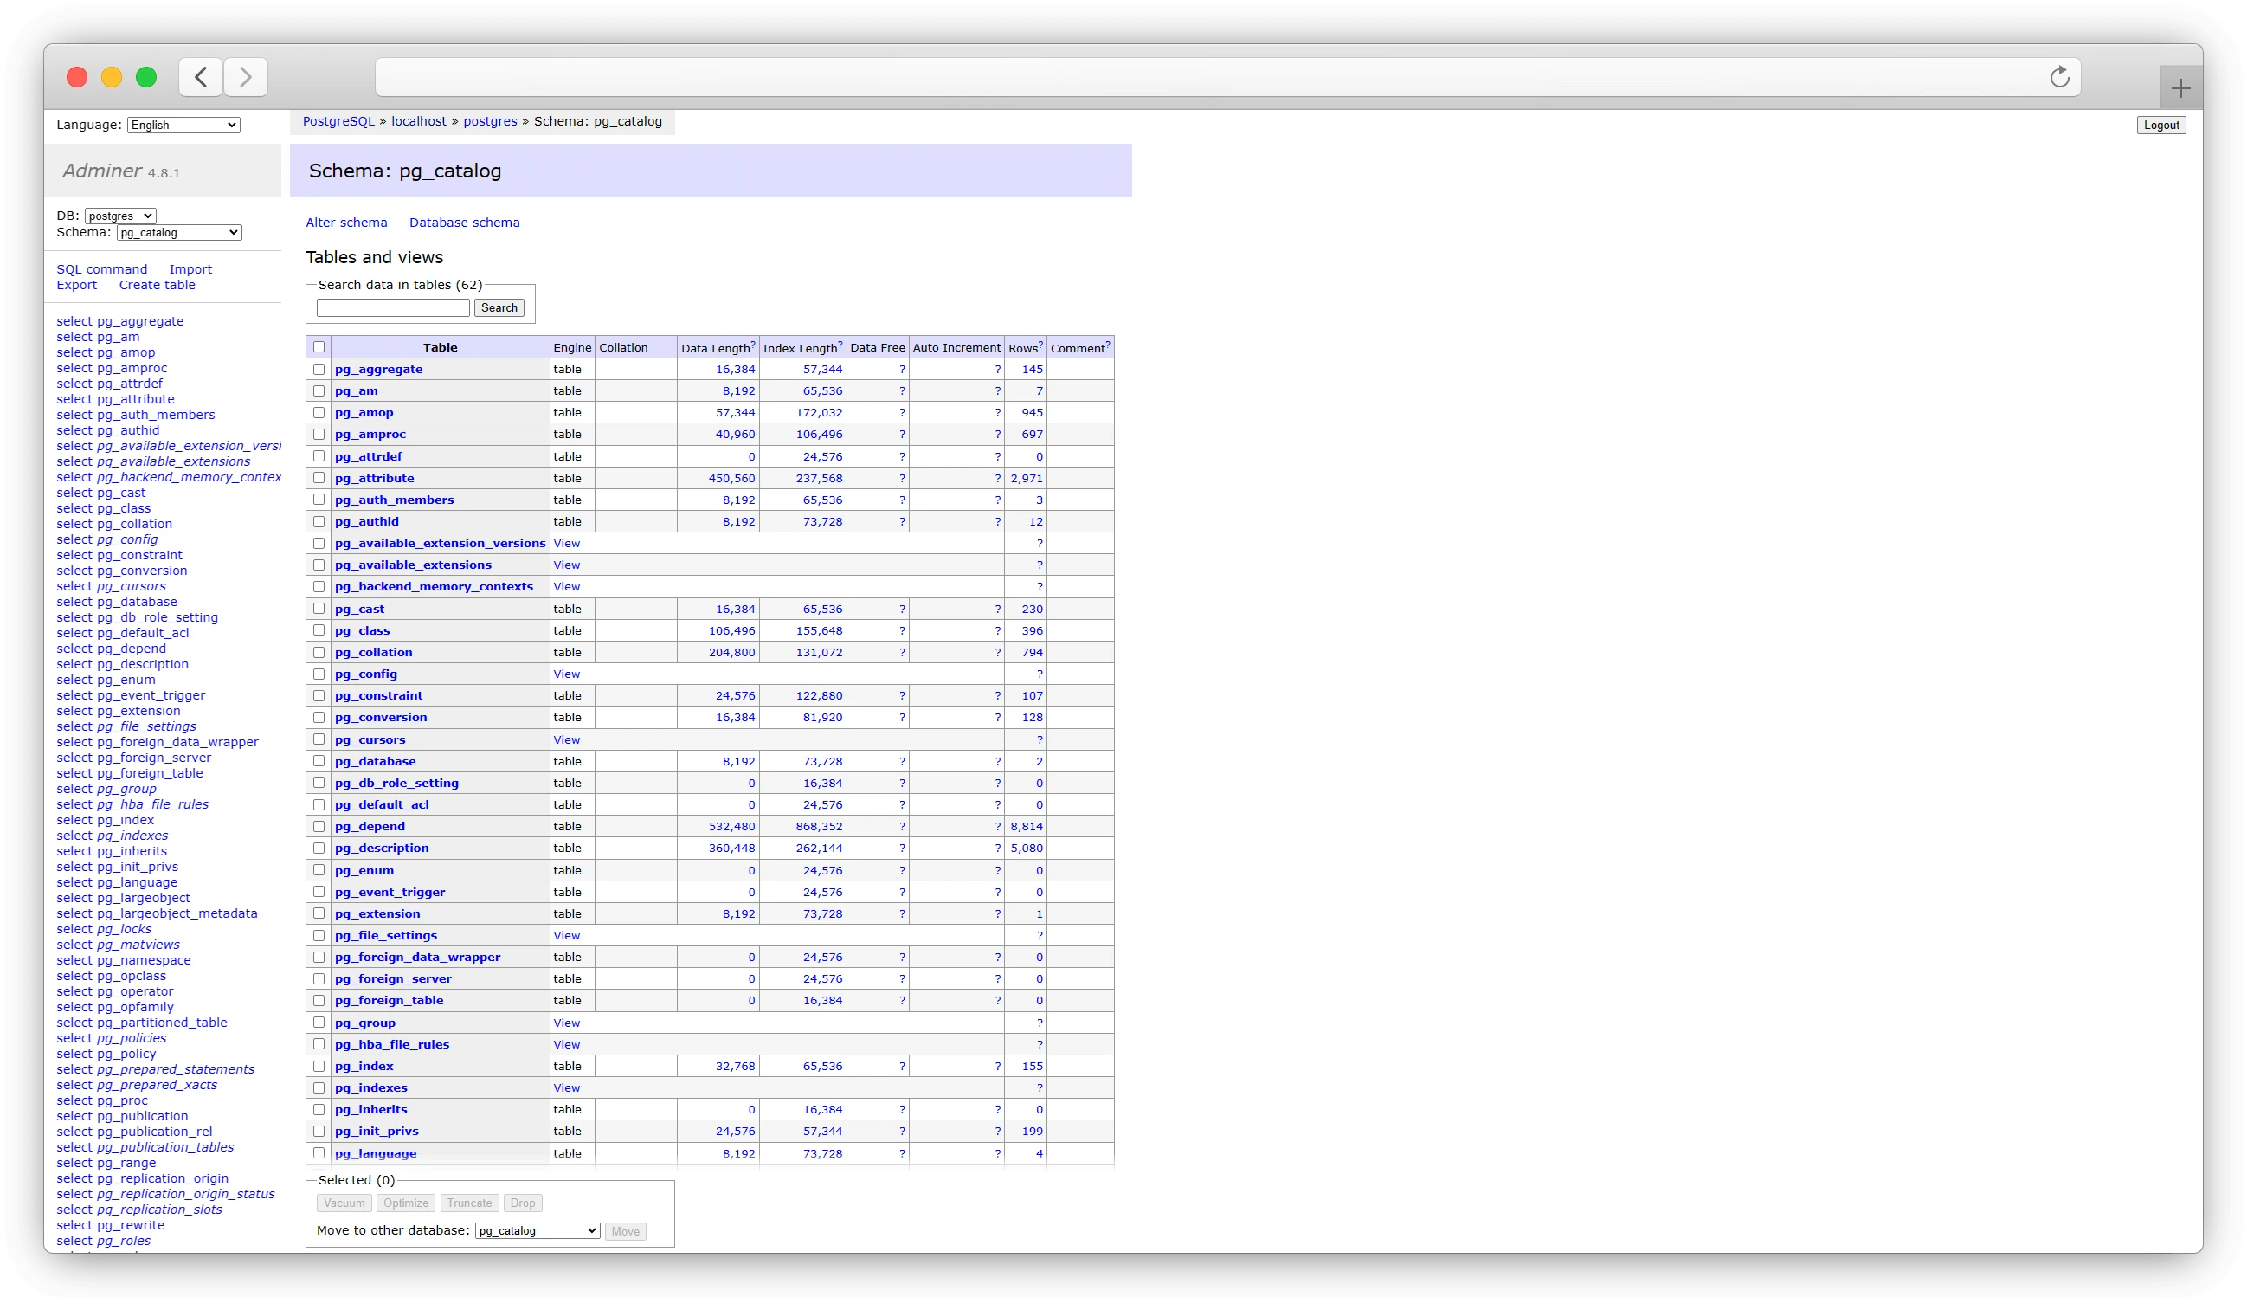Open the pg_attribute table

click(374, 478)
